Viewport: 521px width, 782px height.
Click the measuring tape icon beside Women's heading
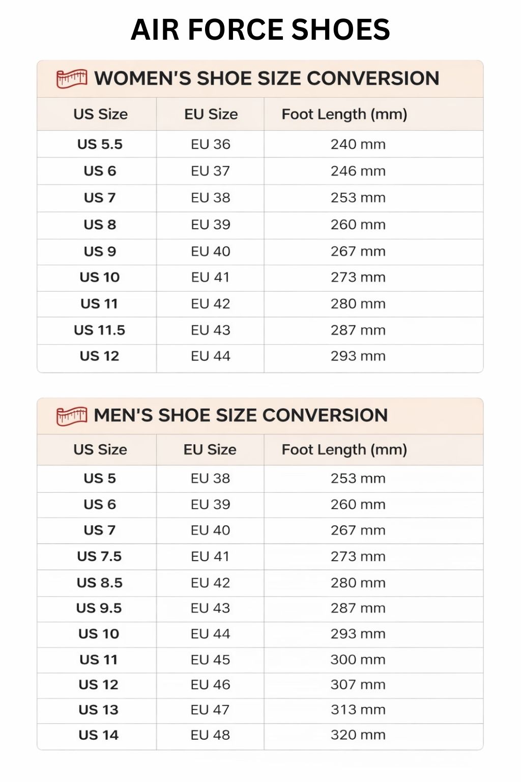point(72,79)
